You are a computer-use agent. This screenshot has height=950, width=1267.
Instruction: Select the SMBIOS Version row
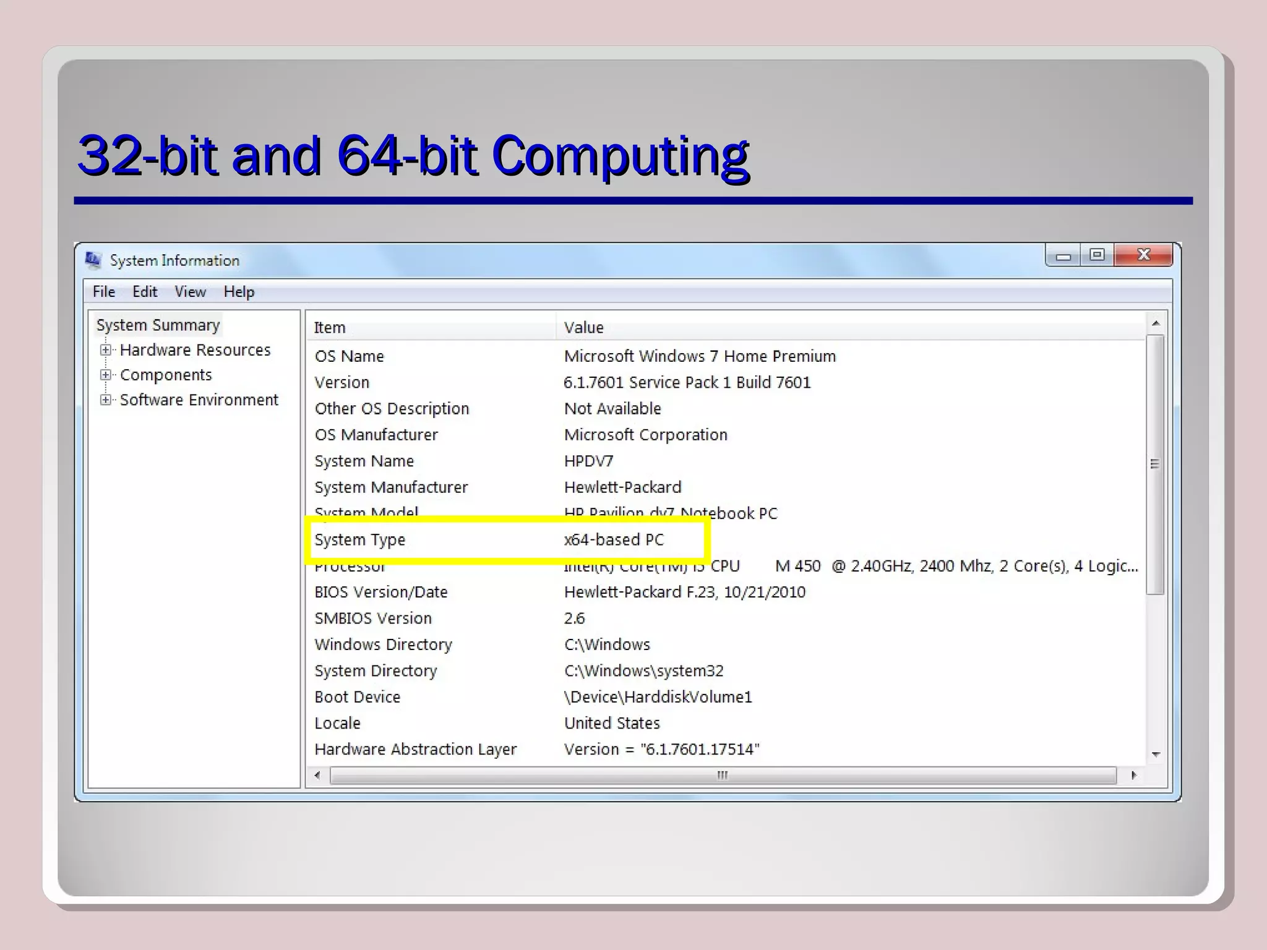pos(725,618)
